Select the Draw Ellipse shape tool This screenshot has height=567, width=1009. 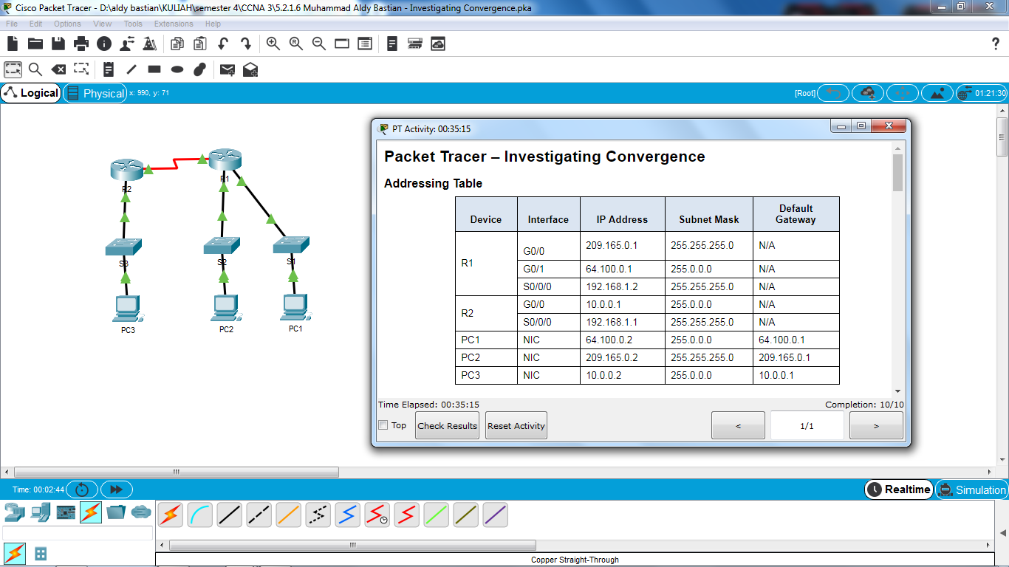177,69
